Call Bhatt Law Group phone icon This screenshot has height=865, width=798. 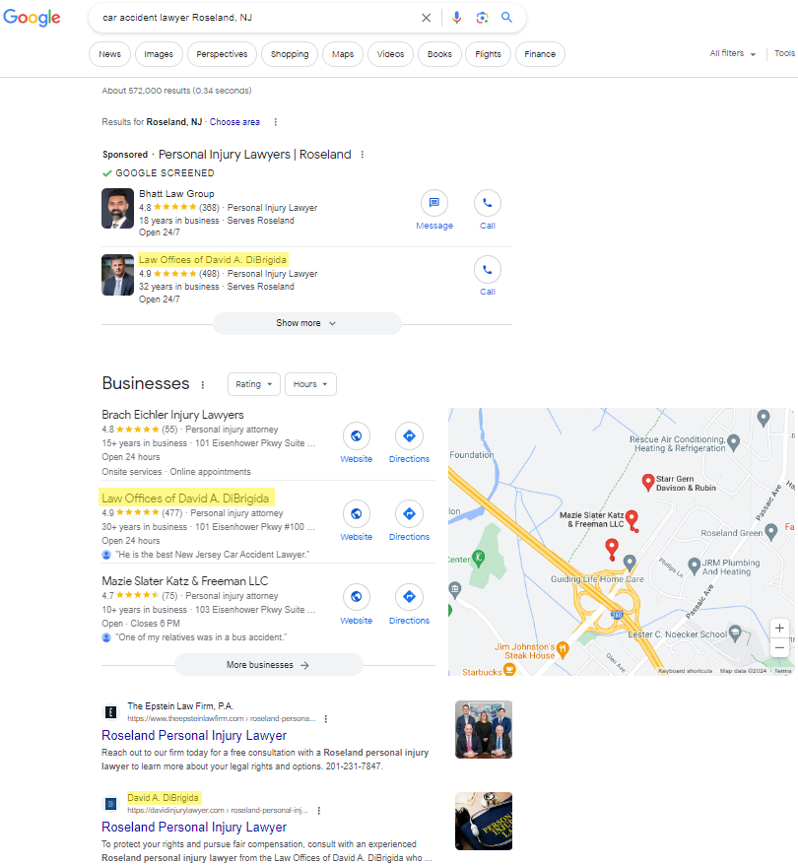pos(488,203)
